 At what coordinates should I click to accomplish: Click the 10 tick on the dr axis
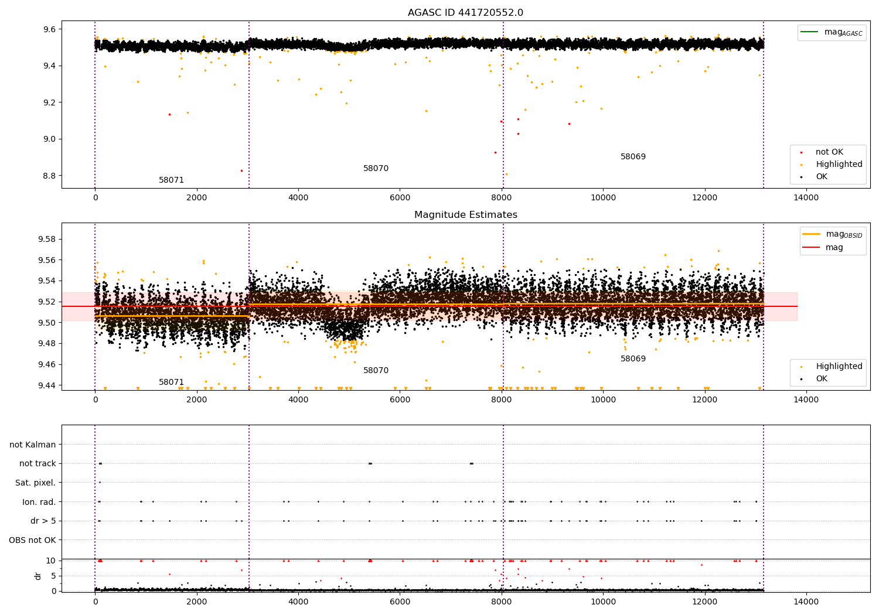pyautogui.click(x=51, y=561)
